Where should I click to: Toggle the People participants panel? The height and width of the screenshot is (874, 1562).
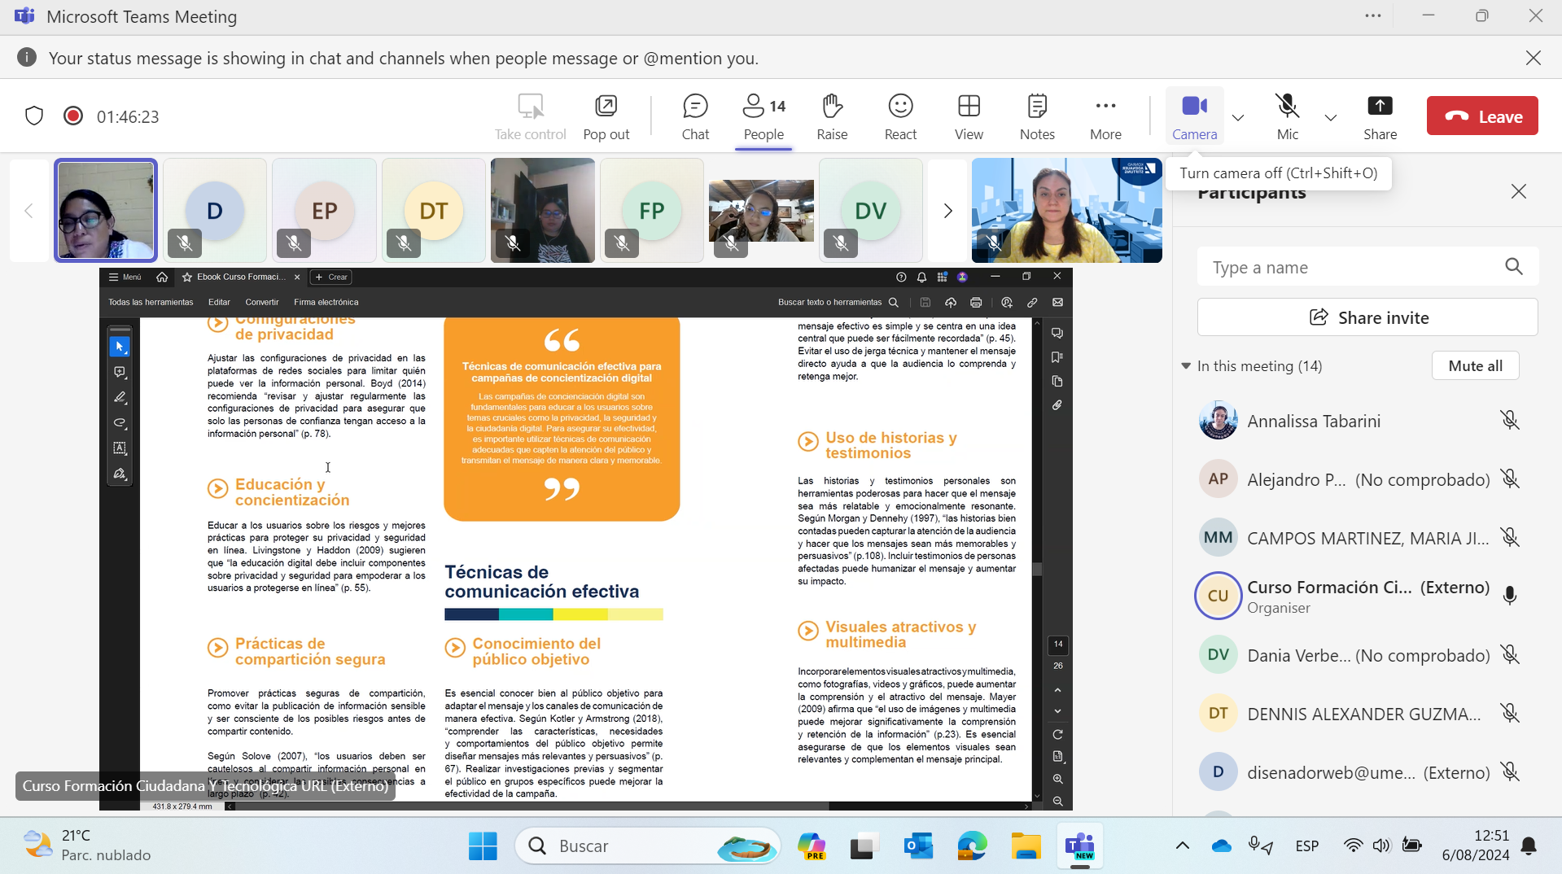(x=763, y=116)
